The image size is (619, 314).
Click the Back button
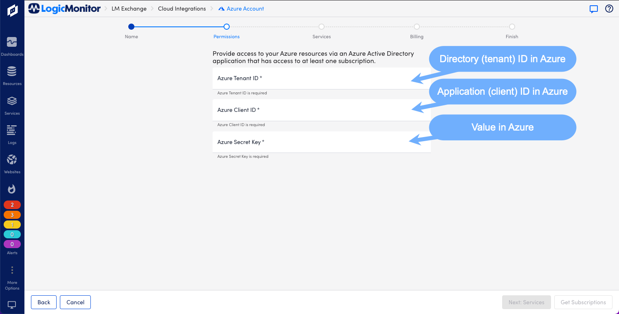tap(44, 302)
